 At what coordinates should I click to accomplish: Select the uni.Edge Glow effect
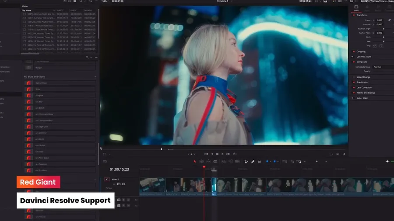click(x=60, y=127)
